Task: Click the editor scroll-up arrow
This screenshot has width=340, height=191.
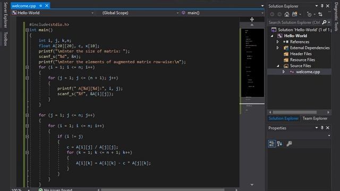Action: (x=252, y=25)
